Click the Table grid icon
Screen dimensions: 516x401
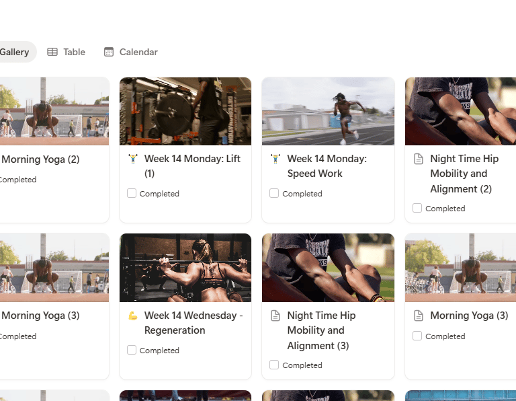tap(52, 52)
